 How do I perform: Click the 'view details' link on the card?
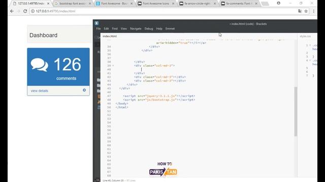click(x=40, y=91)
